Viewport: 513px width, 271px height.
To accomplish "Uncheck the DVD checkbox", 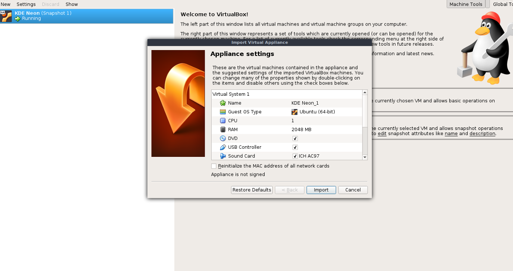I will 295,138.
